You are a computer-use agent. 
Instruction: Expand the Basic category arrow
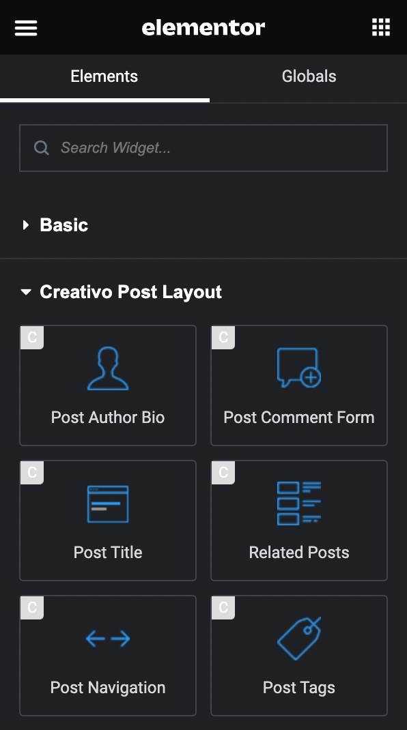[26, 225]
